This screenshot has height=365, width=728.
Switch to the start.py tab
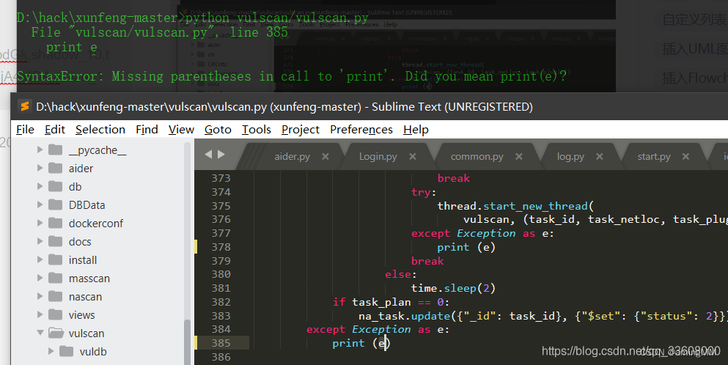654,157
